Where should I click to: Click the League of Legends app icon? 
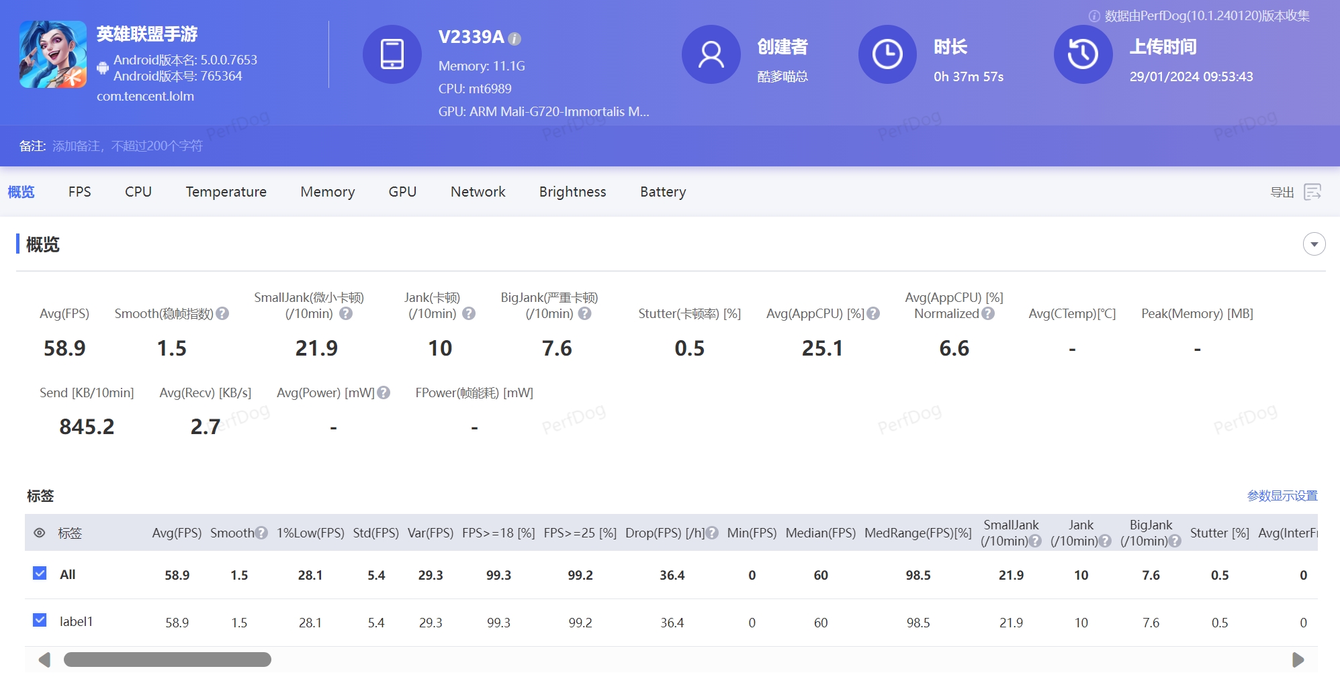point(53,54)
